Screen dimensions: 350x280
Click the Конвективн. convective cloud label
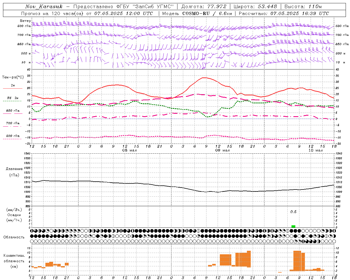pyautogui.click(x=14, y=256)
